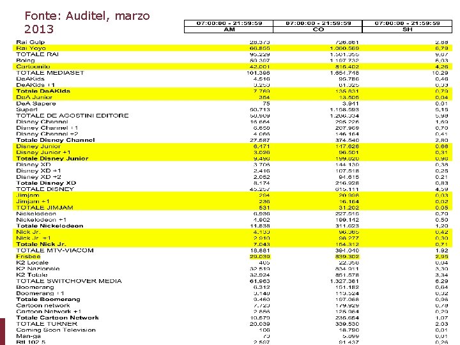Click TOTALE TURNER SH value 2,03

[442, 324]
